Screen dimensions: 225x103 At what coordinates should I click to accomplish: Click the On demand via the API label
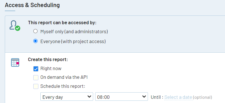pyautogui.click(x=64, y=77)
